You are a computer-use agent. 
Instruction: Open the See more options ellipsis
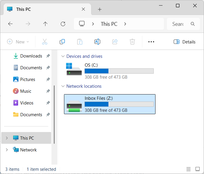tap(151, 42)
